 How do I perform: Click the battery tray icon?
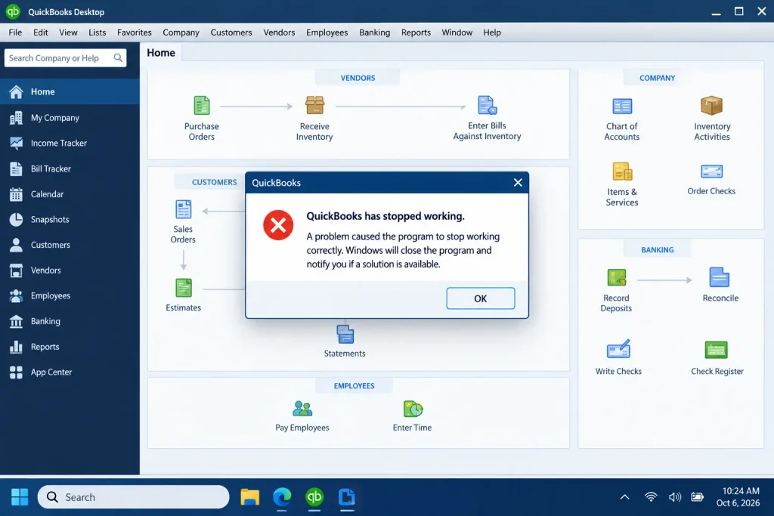click(x=697, y=497)
